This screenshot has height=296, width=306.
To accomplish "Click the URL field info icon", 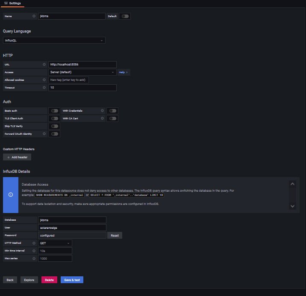I will (44, 65).
